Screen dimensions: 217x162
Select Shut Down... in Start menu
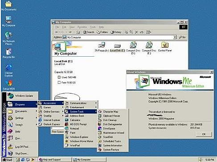point(22,154)
